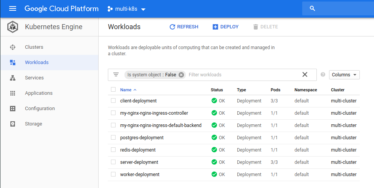Click the Services sidebar icon

[x=13, y=78]
